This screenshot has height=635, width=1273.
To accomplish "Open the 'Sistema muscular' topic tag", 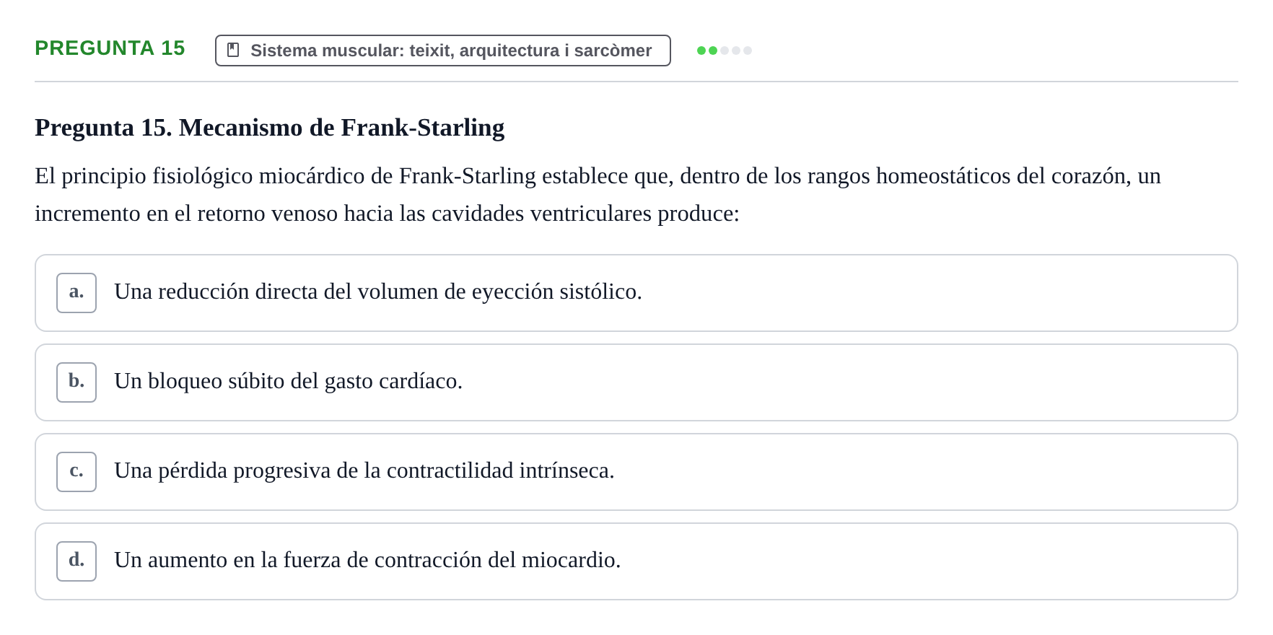I will click(443, 51).
